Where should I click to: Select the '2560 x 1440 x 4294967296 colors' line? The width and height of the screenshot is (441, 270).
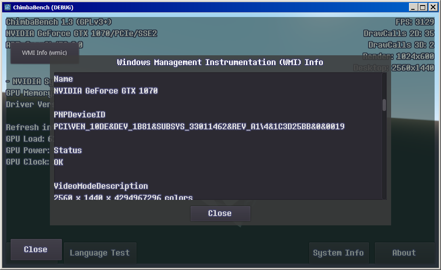[123, 197]
